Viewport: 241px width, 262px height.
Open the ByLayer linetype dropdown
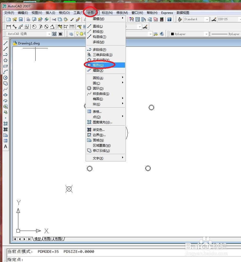pos(226,34)
